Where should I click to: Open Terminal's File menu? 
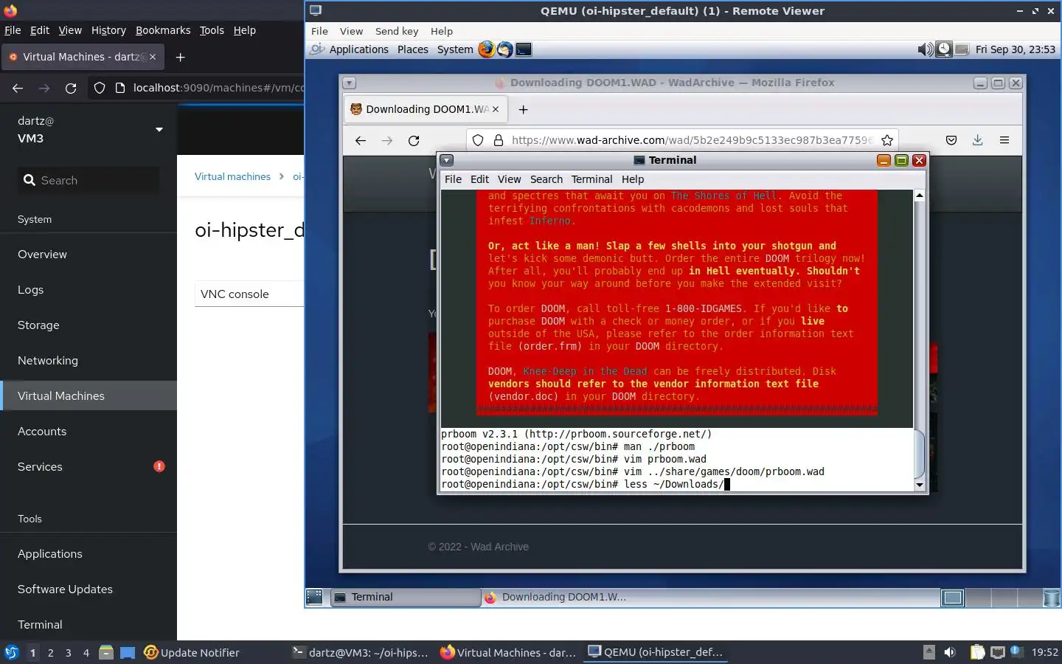click(453, 179)
